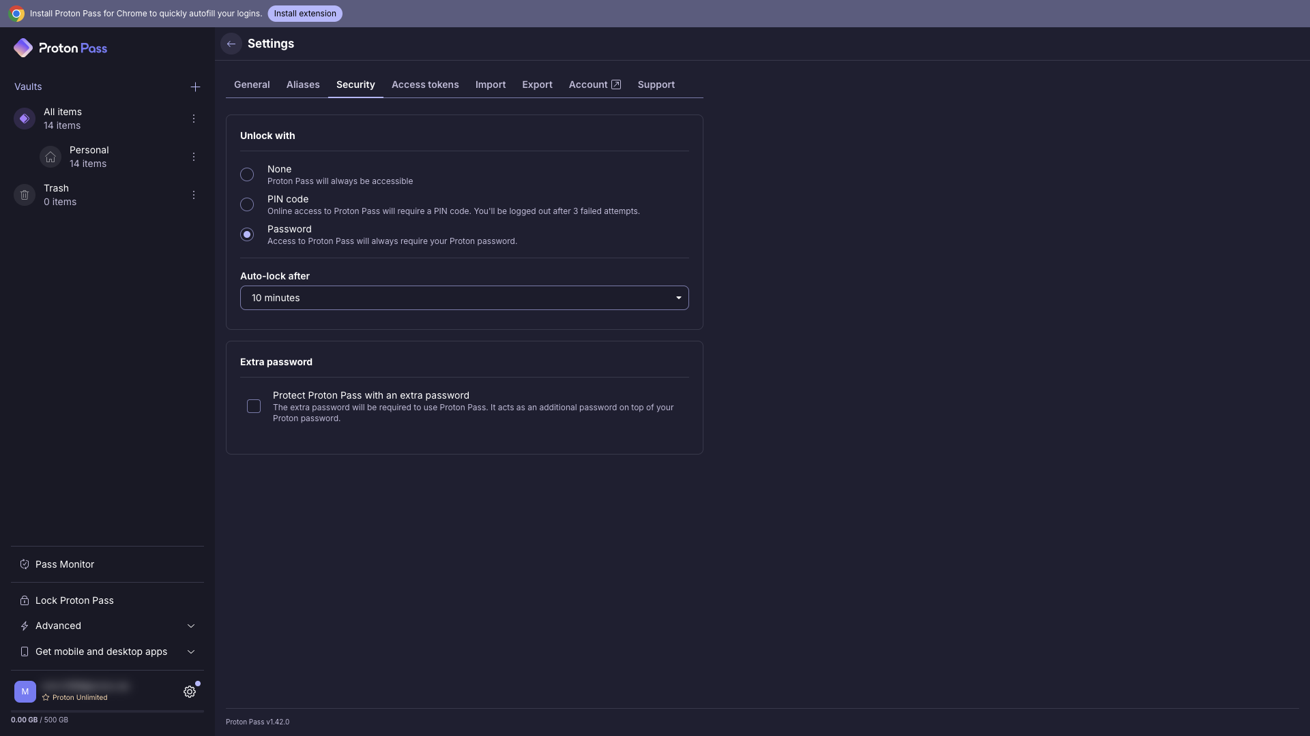Open Auto-lock after dropdown
1310x736 pixels.
click(x=465, y=298)
